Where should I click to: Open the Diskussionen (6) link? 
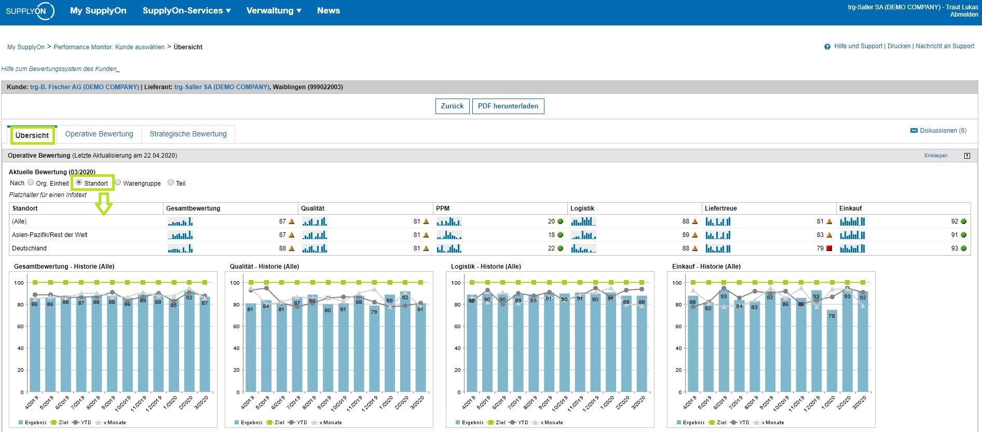[943, 131]
